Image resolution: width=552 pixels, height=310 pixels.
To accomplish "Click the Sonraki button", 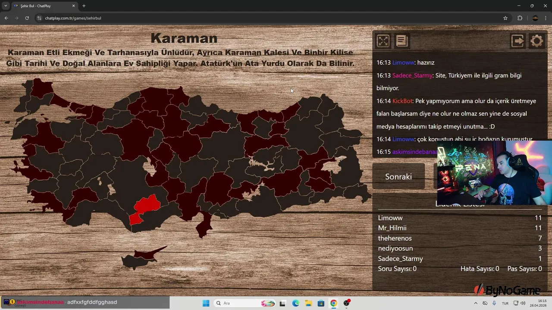I will [x=398, y=177].
